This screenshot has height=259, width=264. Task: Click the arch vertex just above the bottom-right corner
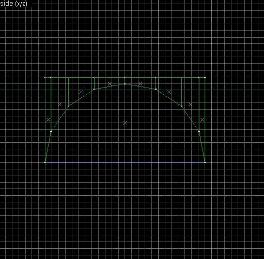coord(199,131)
